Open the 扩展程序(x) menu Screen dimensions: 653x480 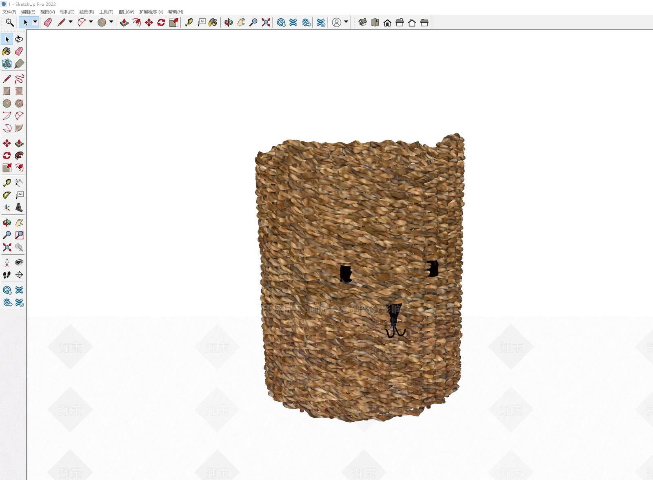151,12
